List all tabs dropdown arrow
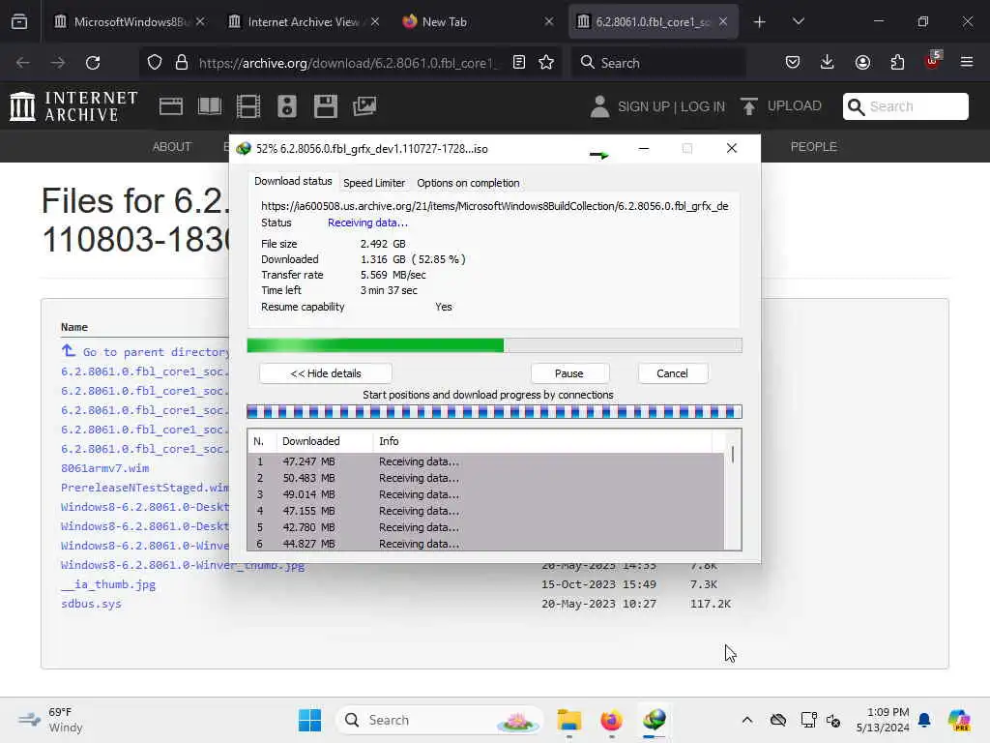990x743 pixels. 798,21
